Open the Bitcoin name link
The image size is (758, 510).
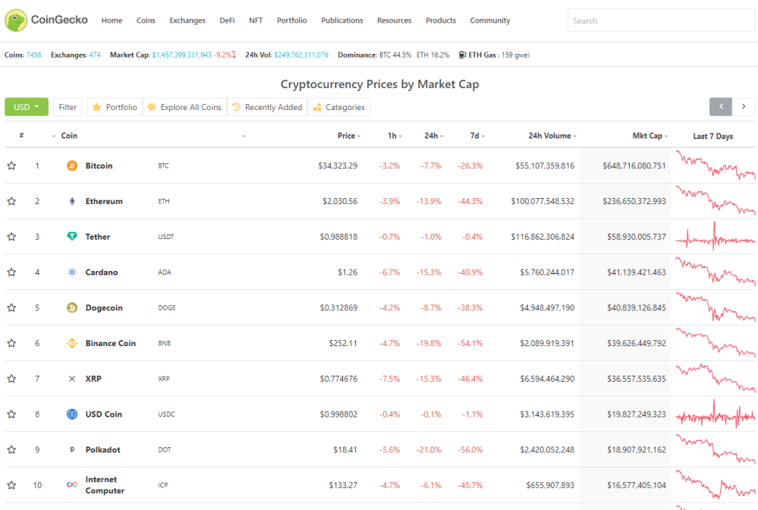tap(99, 165)
